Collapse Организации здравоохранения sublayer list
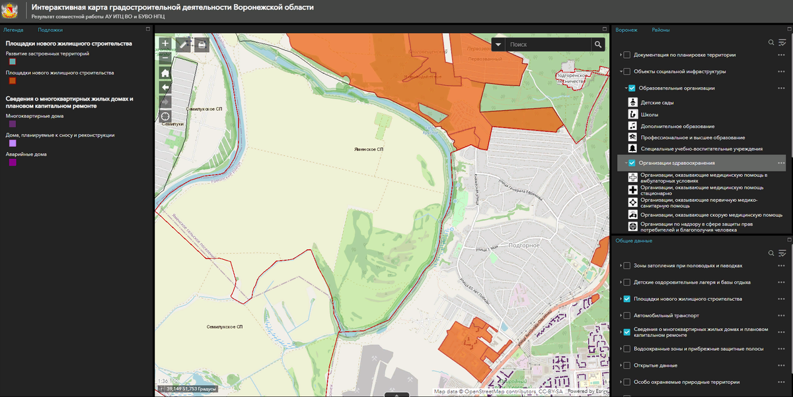This screenshot has width=793, height=397. [625, 163]
